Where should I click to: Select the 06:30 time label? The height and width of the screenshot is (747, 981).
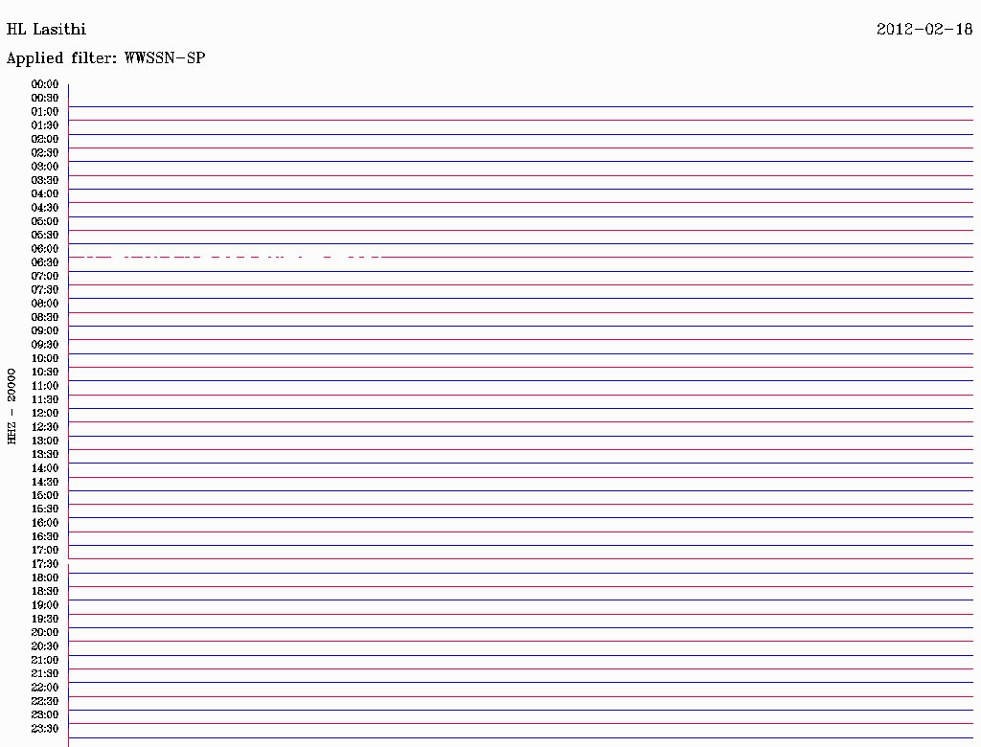pyautogui.click(x=45, y=262)
